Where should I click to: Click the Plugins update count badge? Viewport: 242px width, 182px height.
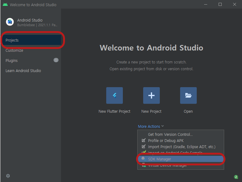tap(56, 60)
